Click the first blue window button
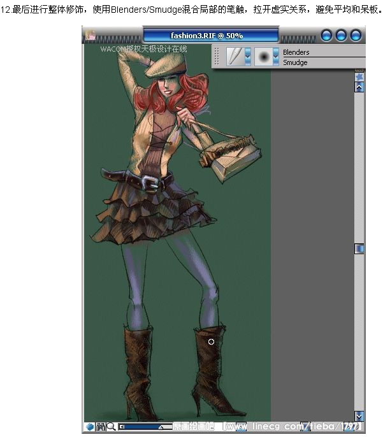Viewport: 383px width, 437px height. 326,36
